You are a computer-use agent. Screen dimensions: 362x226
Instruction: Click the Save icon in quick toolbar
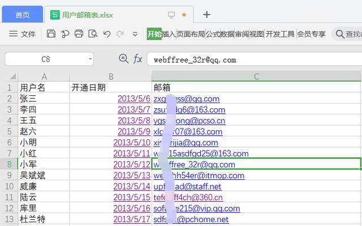point(51,34)
